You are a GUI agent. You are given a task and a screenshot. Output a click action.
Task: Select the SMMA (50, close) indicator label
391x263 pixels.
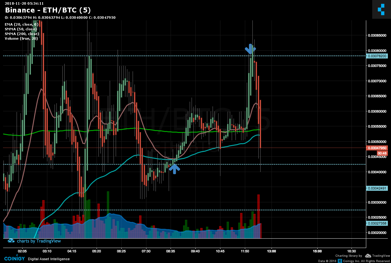pos(21,29)
